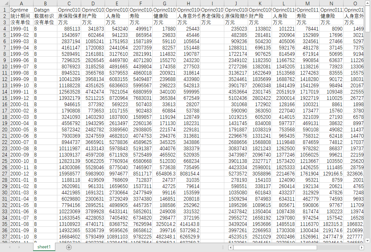Go to next sheet arrow
Screen dimensions: 371x252
click(19, 247)
